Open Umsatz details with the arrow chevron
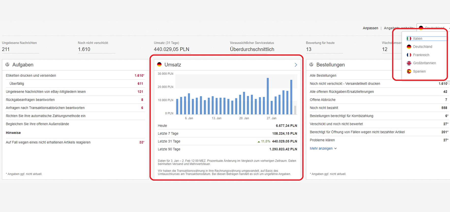Image resolution: width=450 pixels, height=212 pixels. [296, 65]
